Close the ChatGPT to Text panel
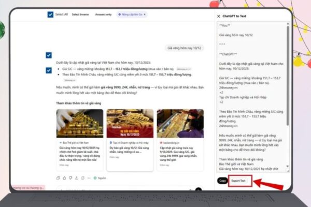 point(218,17)
